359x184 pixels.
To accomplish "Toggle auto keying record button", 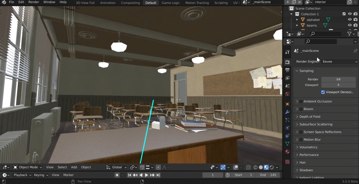I will 117,175.
